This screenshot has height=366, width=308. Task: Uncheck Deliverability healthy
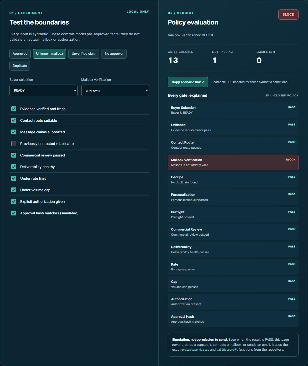(14, 167)
